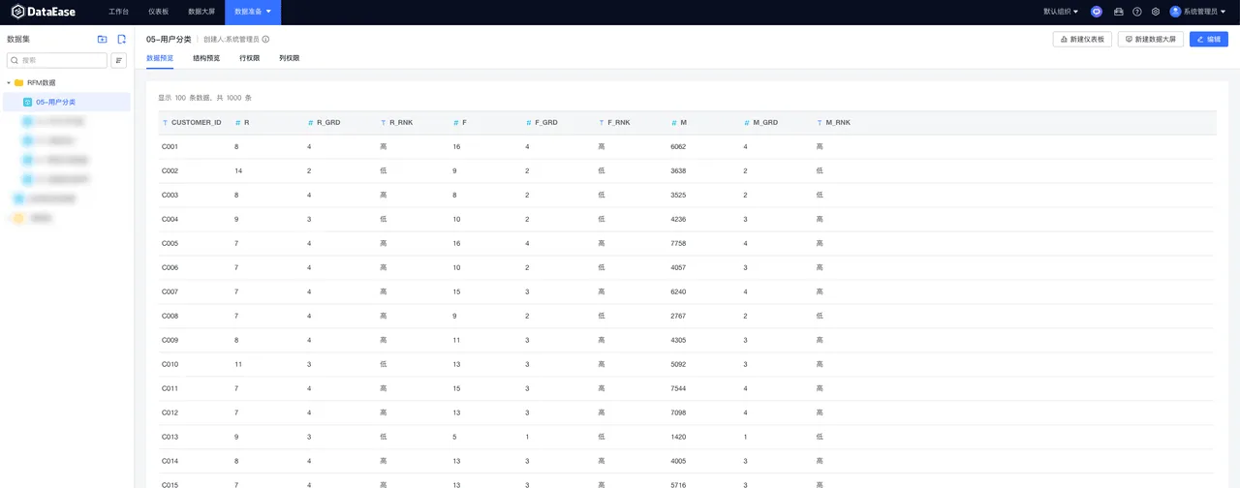The height and width of the screenshot is (488, 1240).
Task: Click the info icon beside creator name
Action: pyautogui.click(x=265, y=40)
